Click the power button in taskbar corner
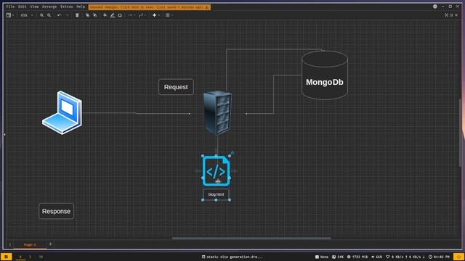The image size is (465, 261). pyautogui.click(x=458, y=257)
